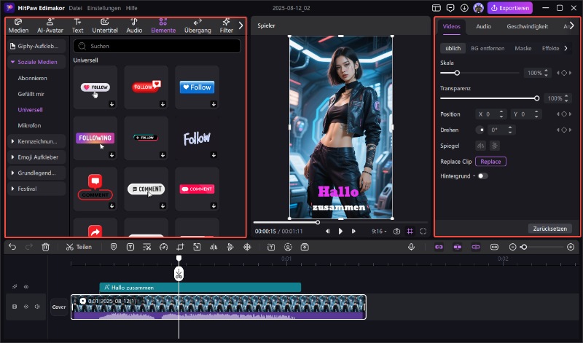Toggle the second purple snapping icon in timeline toolbar
Screen dimensions: 583x343
click(458, 247)
